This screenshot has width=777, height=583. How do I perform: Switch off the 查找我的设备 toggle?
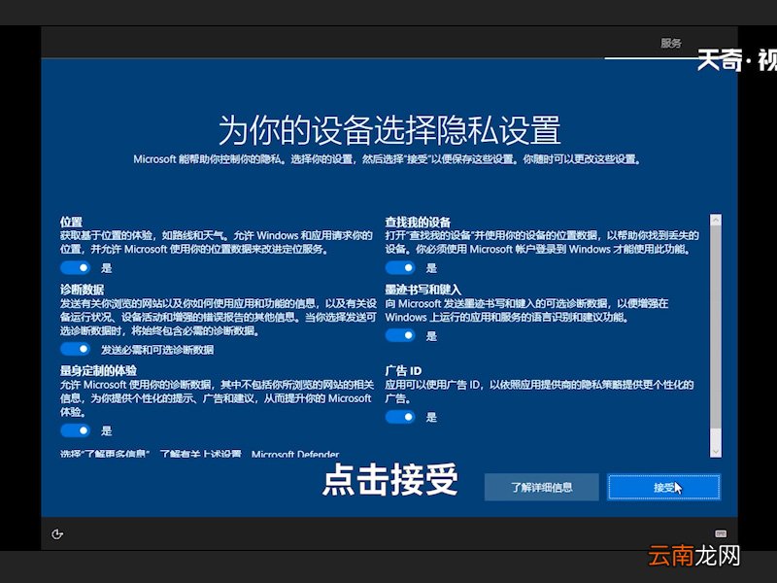(x=400, y=268)
